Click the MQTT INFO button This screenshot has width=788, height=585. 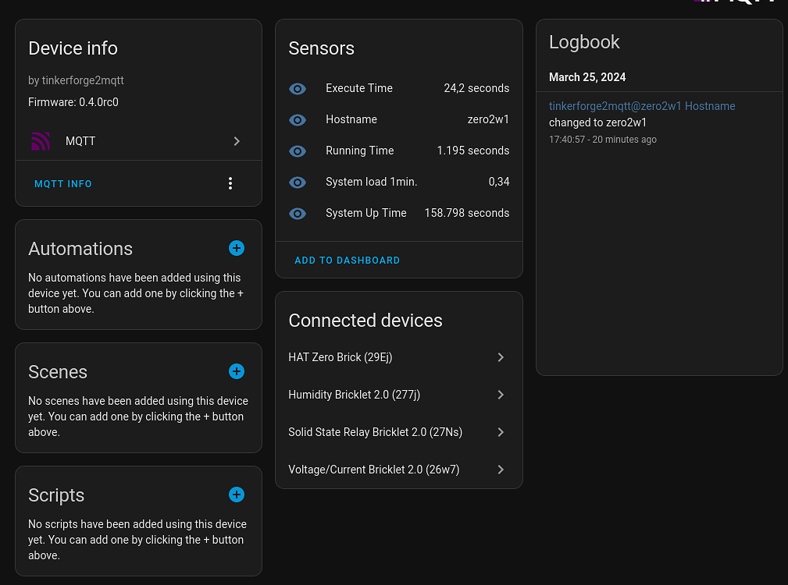62,183
